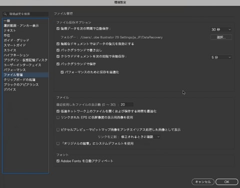Open ユーザーインターフェイス preferences
The image size is (240, 188).
click(25, 65)
